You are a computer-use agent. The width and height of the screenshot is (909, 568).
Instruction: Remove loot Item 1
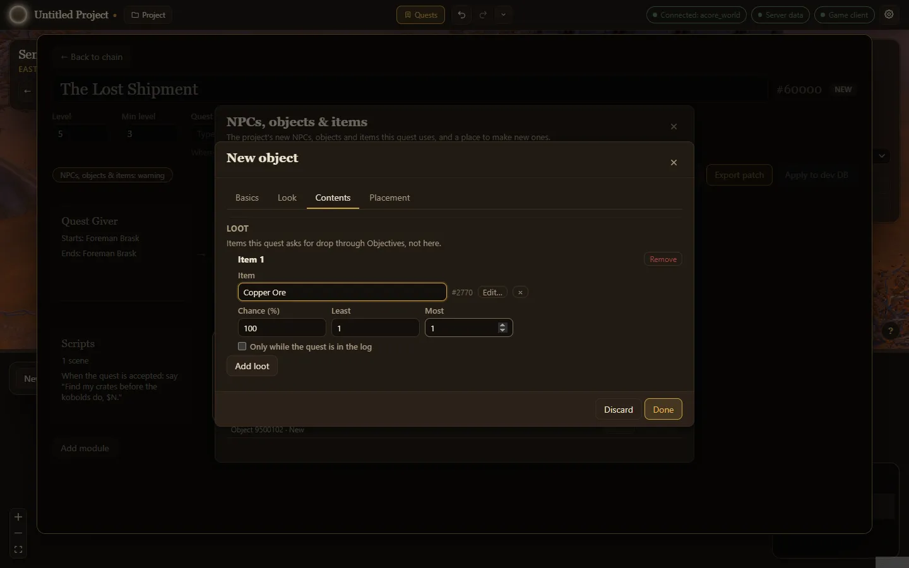(663, 259)
